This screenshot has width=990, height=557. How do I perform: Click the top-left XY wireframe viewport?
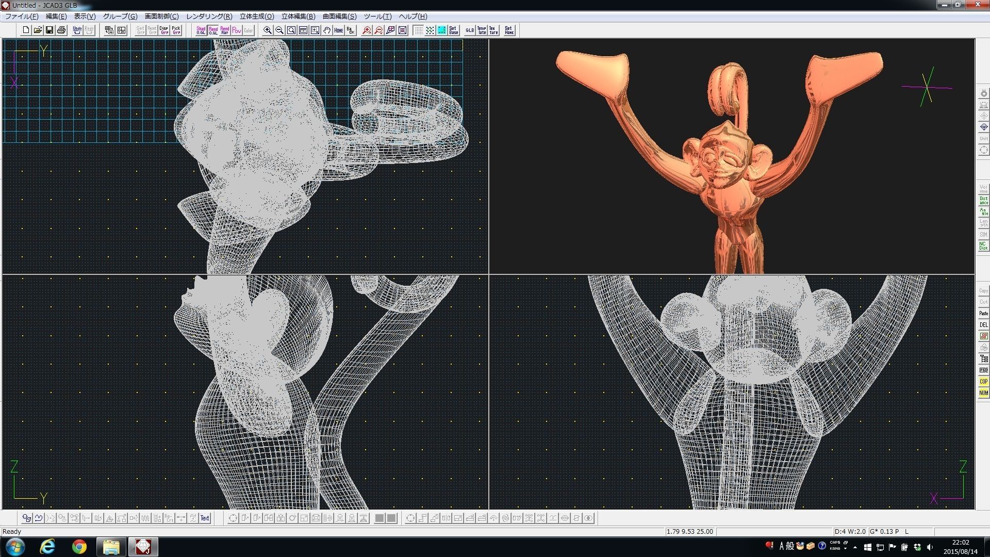coord(245,156)
